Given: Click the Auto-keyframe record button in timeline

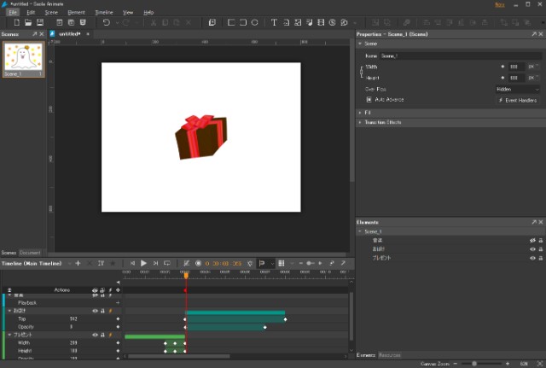Looking at the screenshot, I should [198, 264].
